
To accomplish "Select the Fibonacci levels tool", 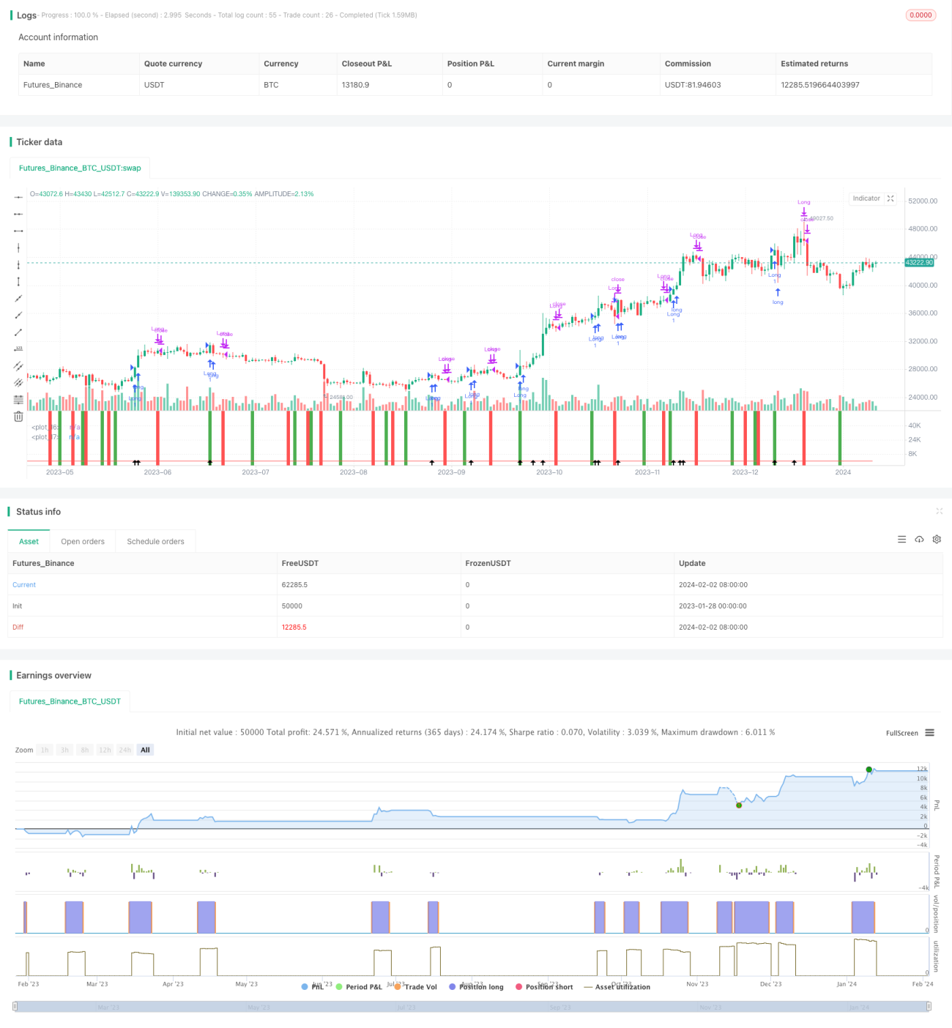I will (x=18, y=400).
